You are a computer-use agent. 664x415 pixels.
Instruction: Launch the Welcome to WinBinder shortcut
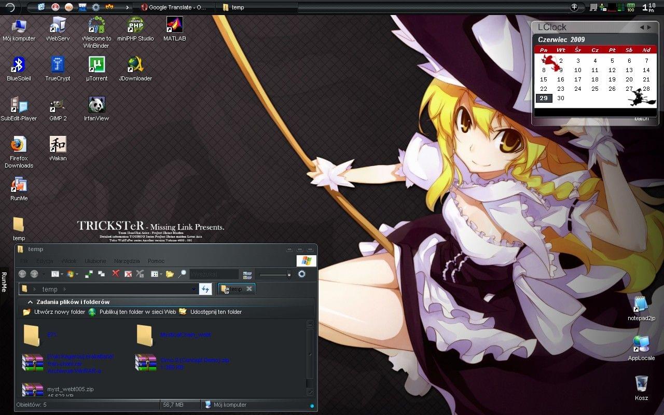96,32
